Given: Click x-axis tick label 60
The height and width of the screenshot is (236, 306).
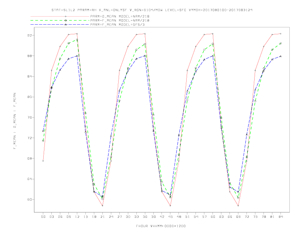Looking at the screenshot, I should (x=213, y=217).
